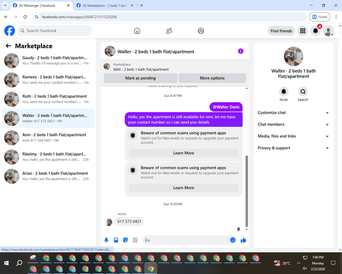Expand Media, files and links section
This screenshot has width=342, height=274.
click(293, 136)
